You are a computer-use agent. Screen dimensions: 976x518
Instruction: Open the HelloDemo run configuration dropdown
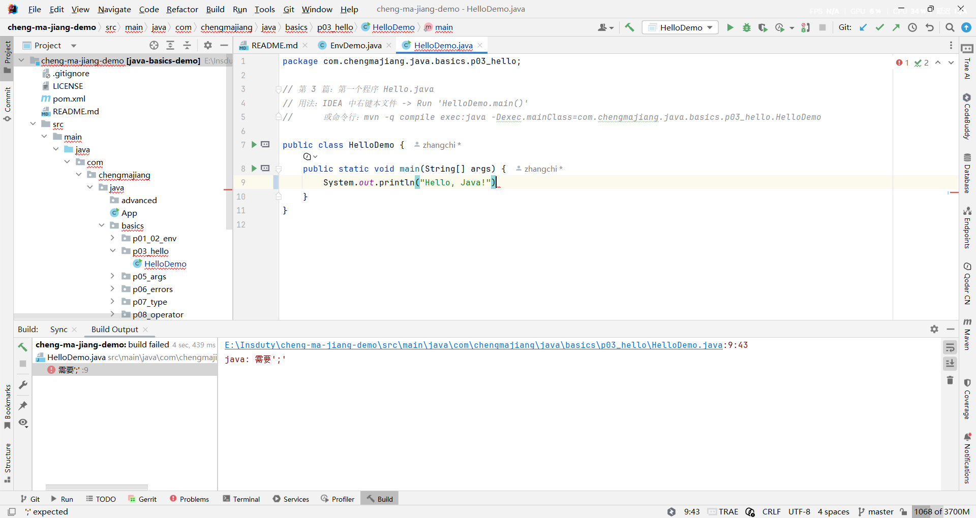[681, 27]
